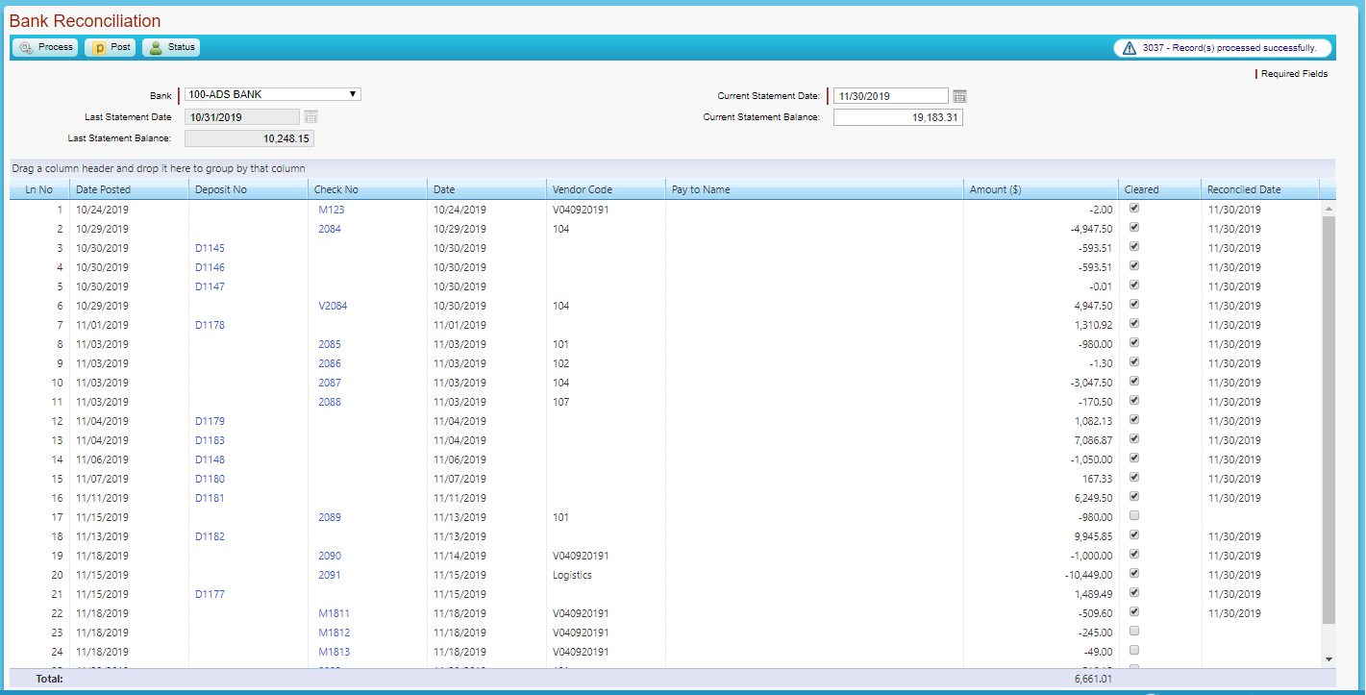1366x695 pixels.
Task: Select the amount 1,310.92
Action: [1093, 325]
